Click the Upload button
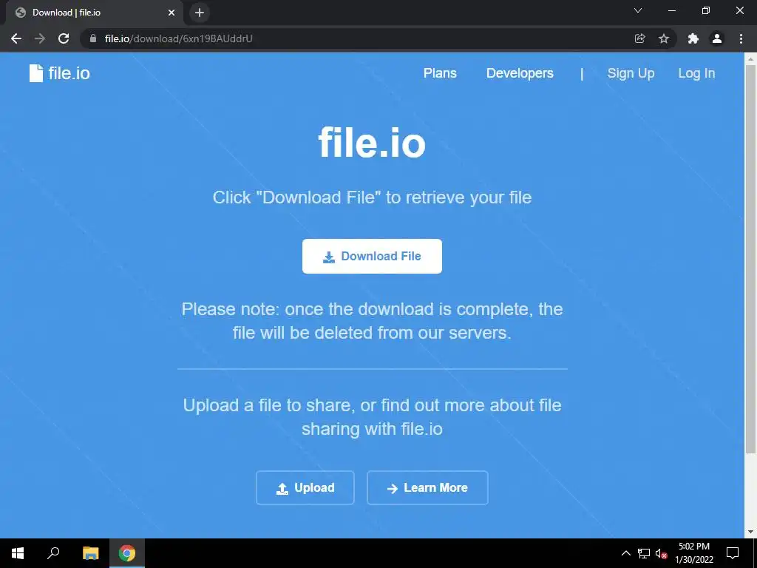 (305, 488)
